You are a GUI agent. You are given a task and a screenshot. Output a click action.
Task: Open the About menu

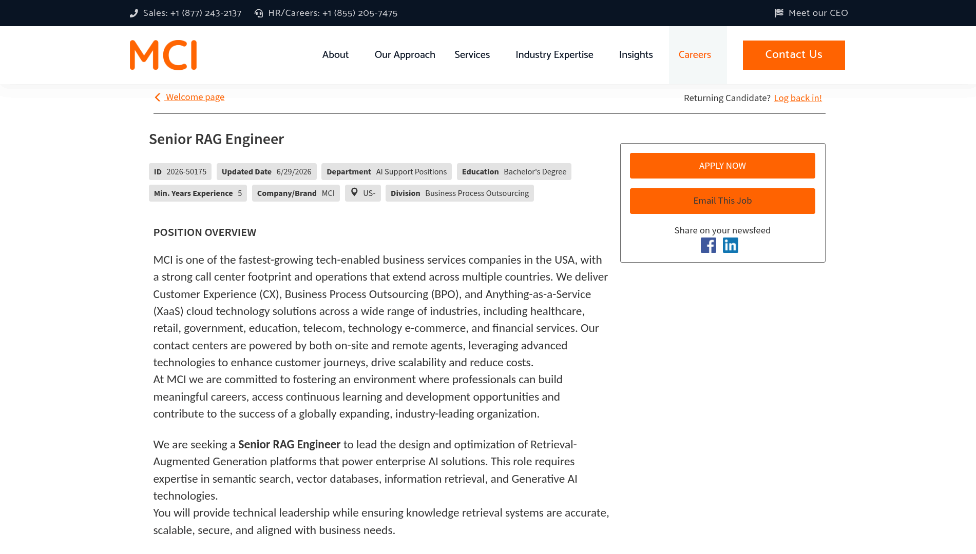click(x=335, y=55)
